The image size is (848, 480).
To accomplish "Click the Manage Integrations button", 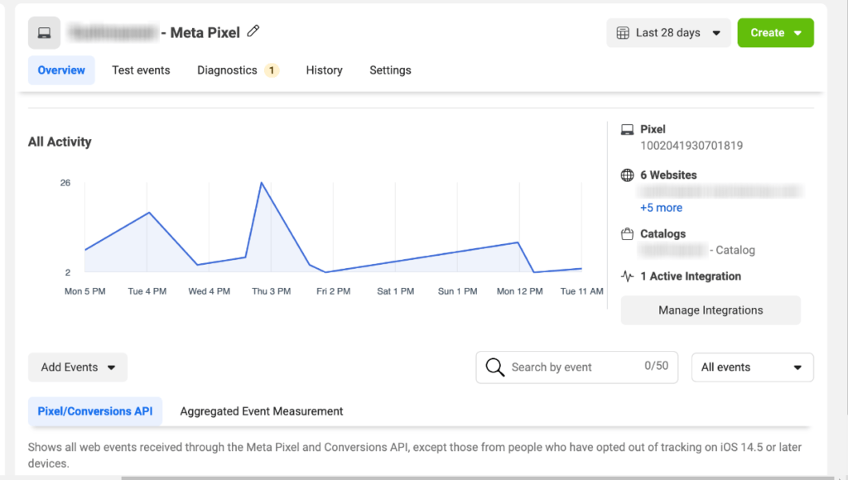I will (711, 310).
